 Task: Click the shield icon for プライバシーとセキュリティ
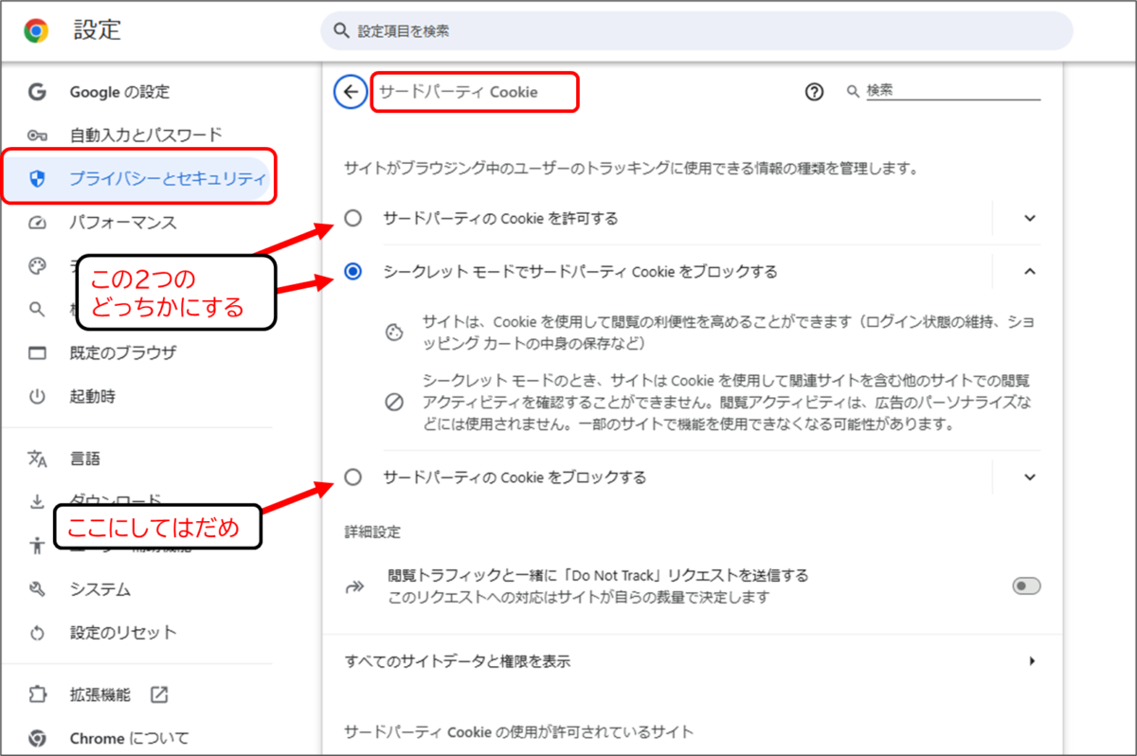tap(38, 179)
